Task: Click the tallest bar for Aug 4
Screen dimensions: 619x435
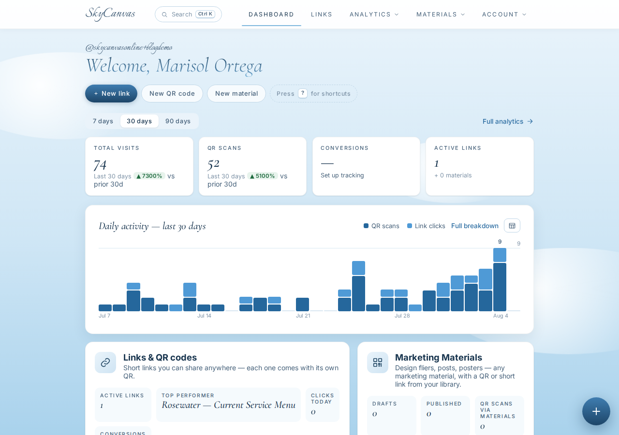Action: tap(500, 279)
